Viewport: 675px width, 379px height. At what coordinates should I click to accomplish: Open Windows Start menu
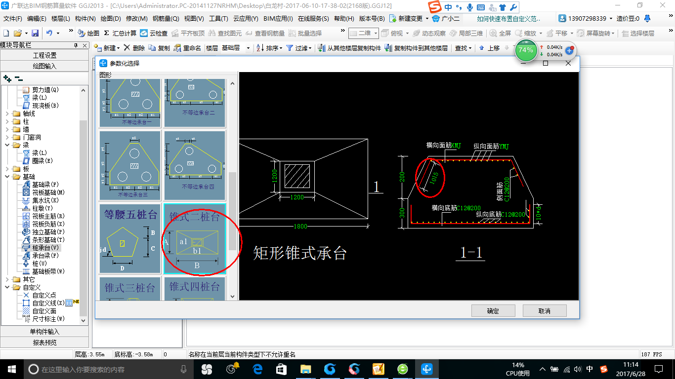coord(12,369)
